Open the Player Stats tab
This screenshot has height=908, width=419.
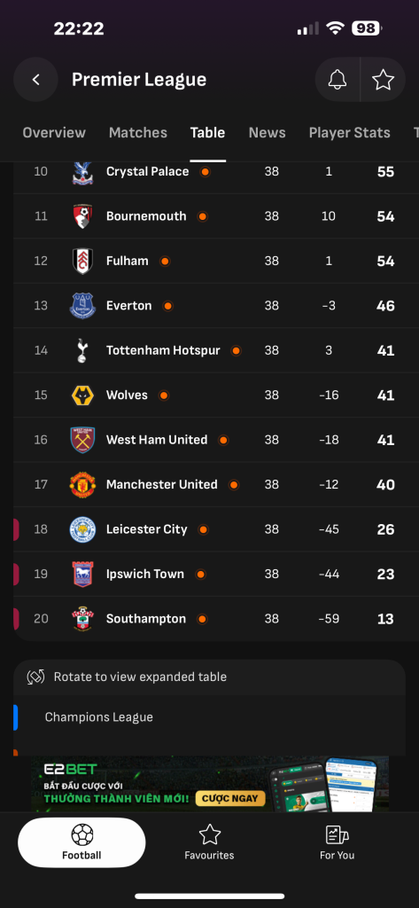coord(350,133)
